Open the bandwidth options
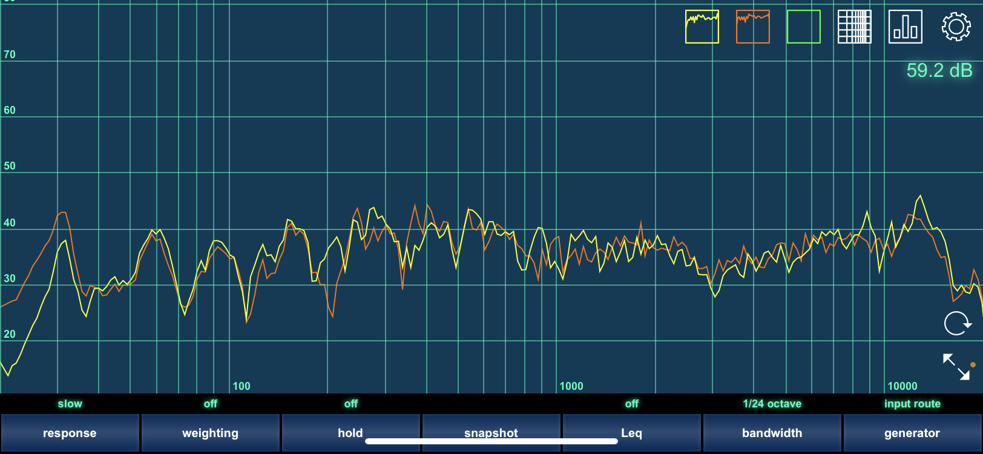The image size is (983, 454). (x=772, y=433)
